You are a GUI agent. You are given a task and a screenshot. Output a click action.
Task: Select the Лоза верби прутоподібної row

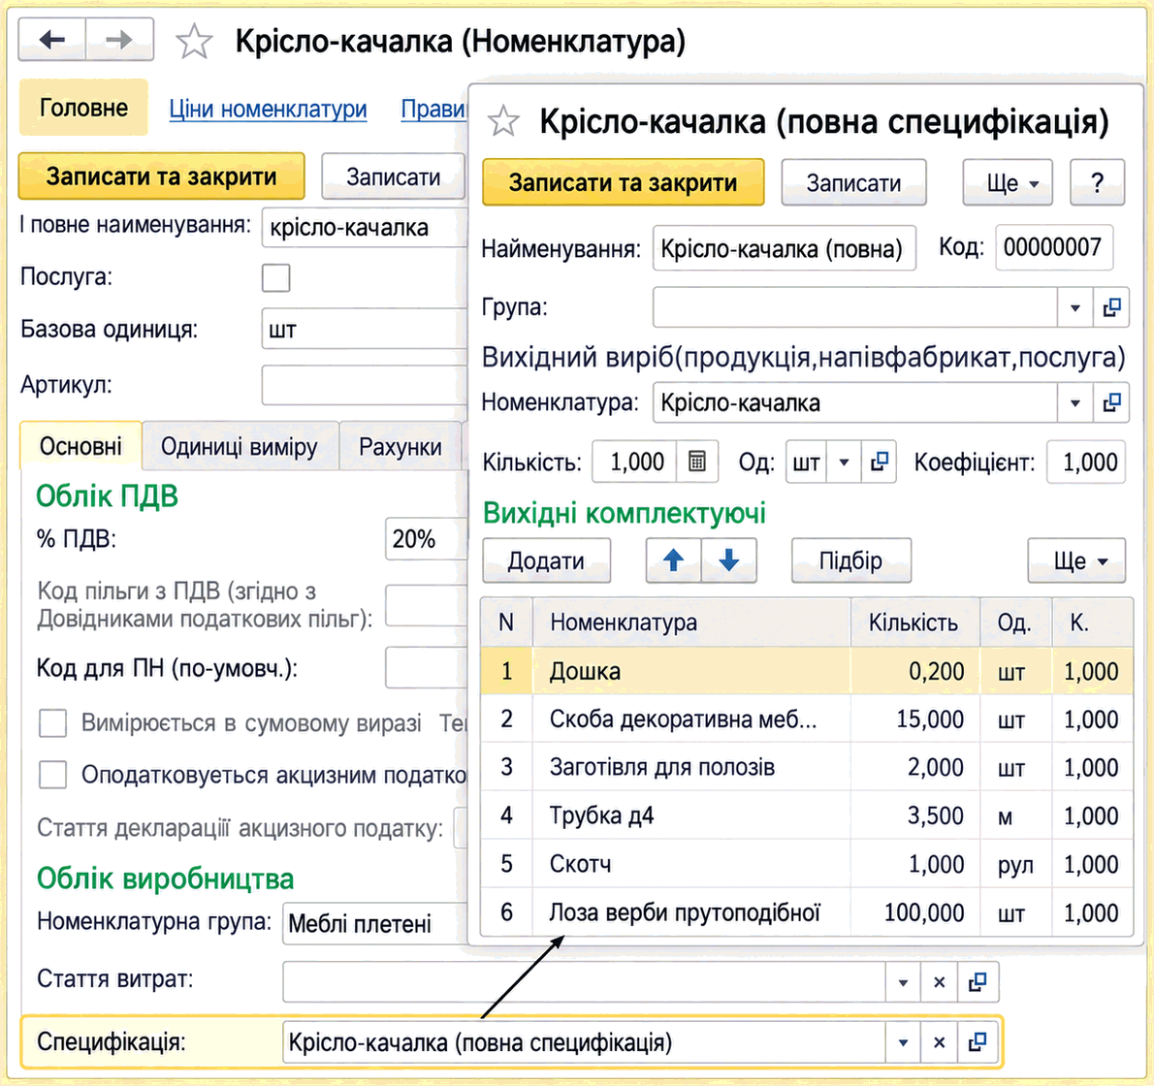click(x=807, y=912)
